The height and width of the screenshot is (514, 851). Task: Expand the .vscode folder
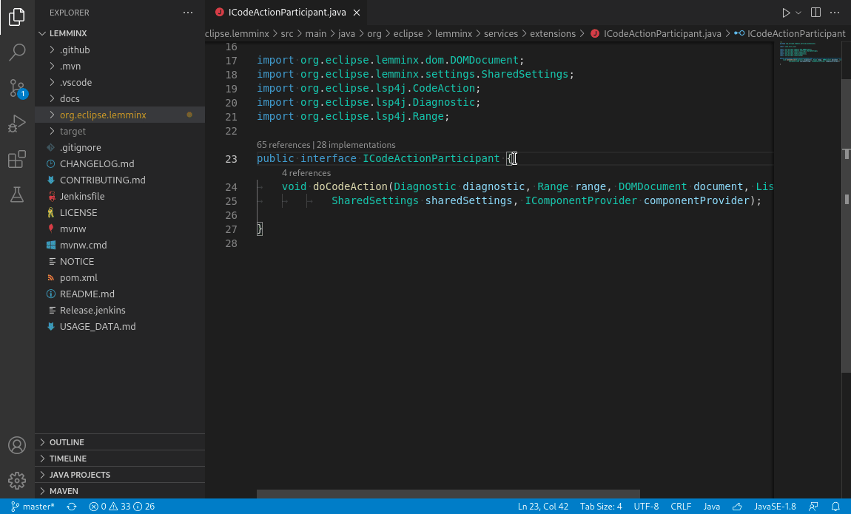[x=52, y=82]
